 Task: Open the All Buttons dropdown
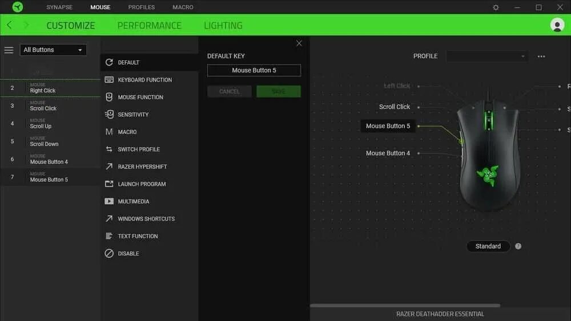53,50
